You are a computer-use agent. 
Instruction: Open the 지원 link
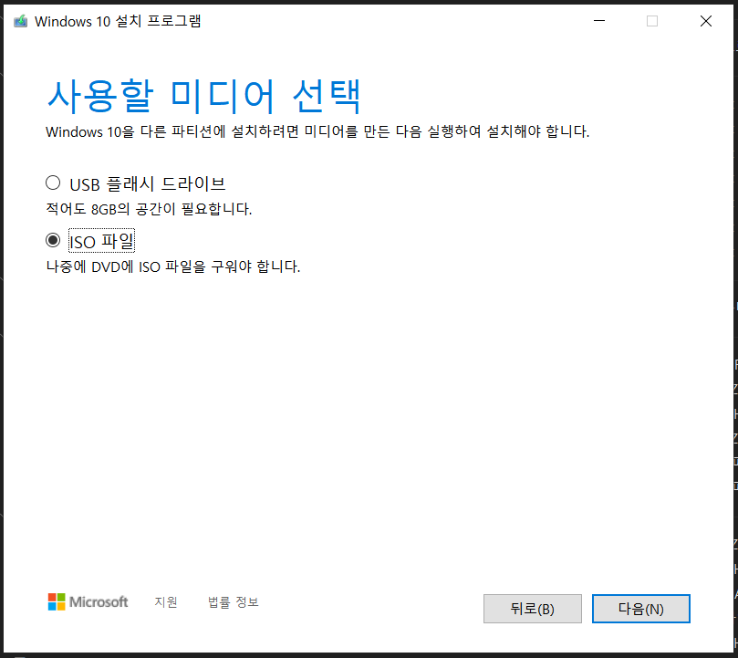pos(166,602)
